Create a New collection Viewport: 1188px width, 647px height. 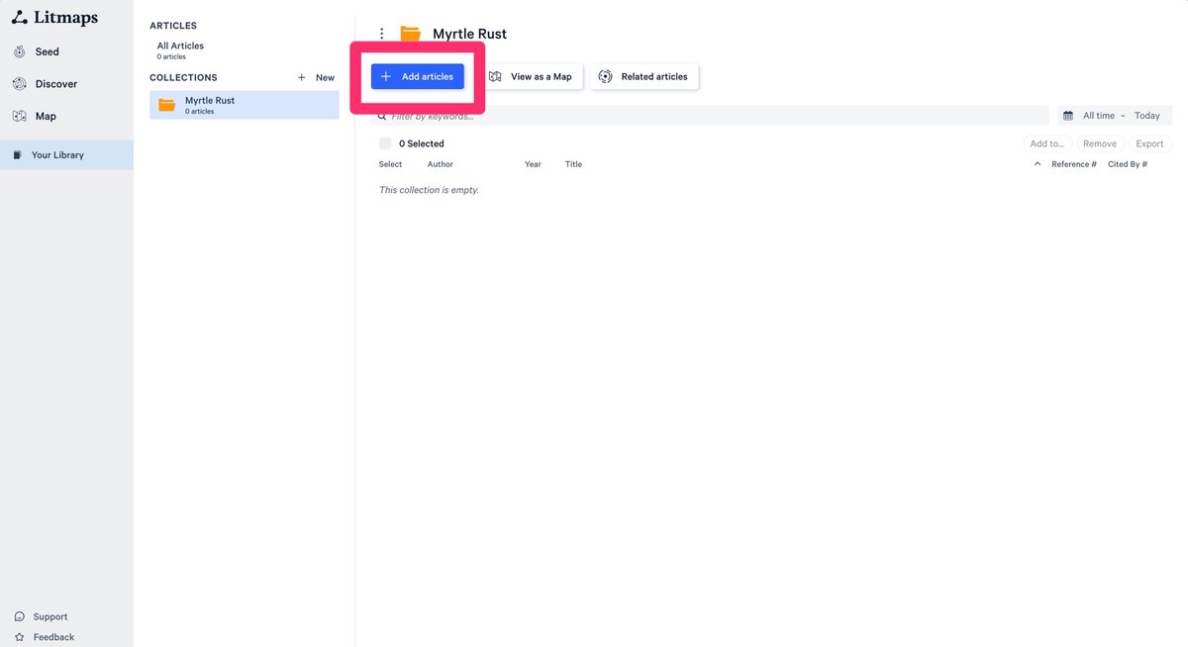[317, 77]
